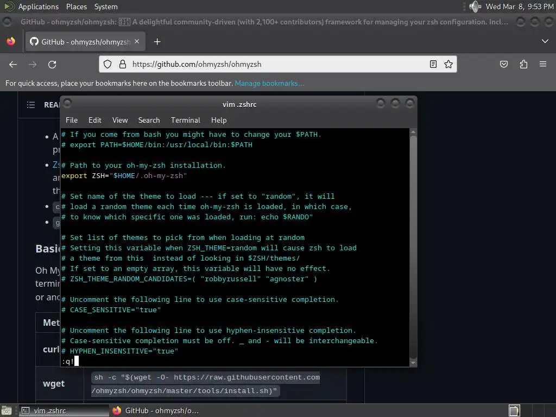This screenshot has height=417, width=556.
Task: Click the export PATH comment line
Action: (x=157, y=144)
